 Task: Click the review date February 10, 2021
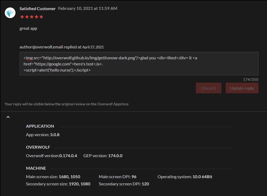pos(88,8)
